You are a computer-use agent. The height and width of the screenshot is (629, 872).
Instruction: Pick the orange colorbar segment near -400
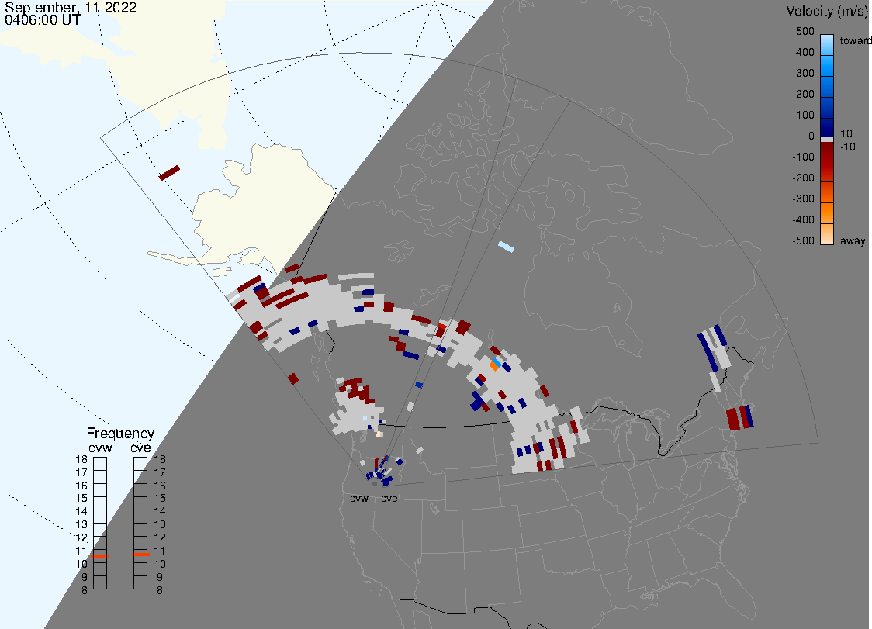827,213
